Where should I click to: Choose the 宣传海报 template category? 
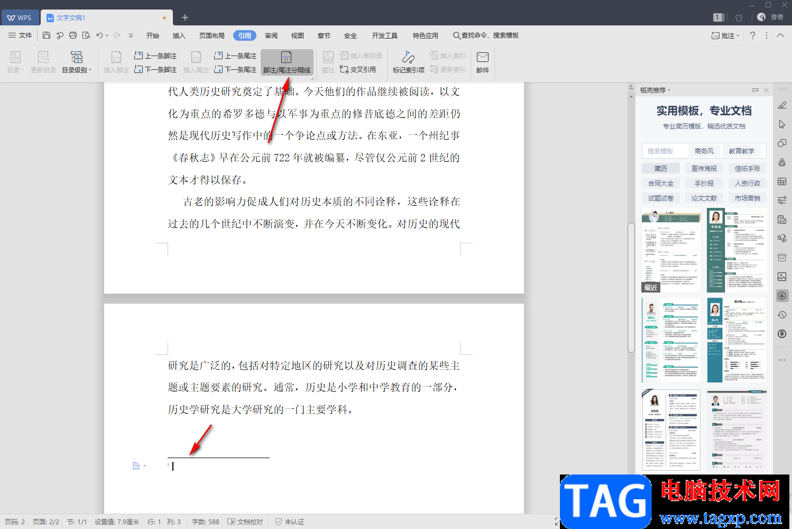tap(704, 168)
